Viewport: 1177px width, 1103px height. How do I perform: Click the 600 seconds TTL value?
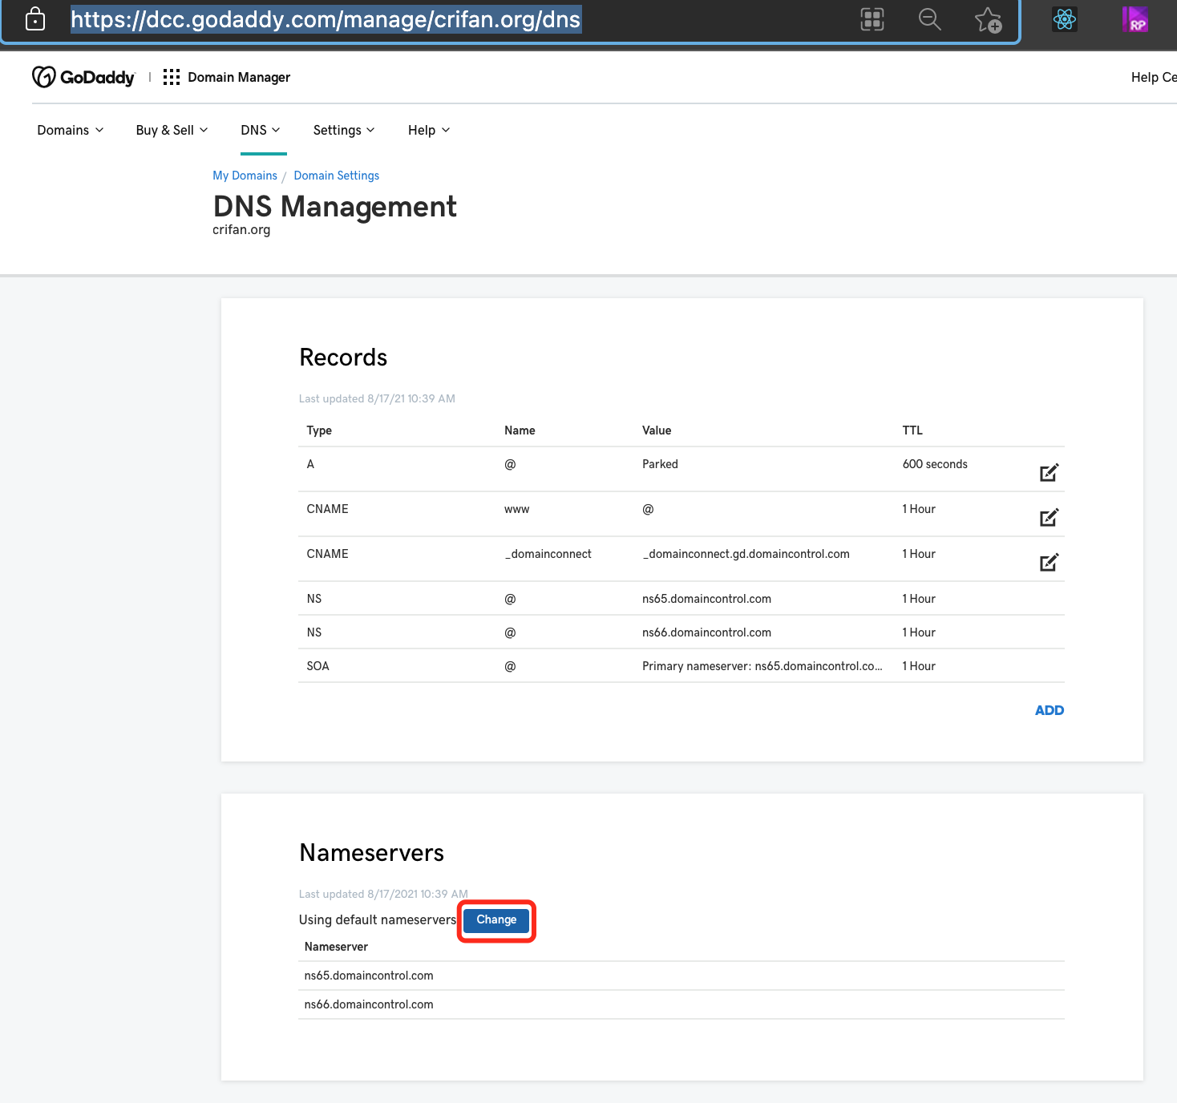(x=935, y=464)
